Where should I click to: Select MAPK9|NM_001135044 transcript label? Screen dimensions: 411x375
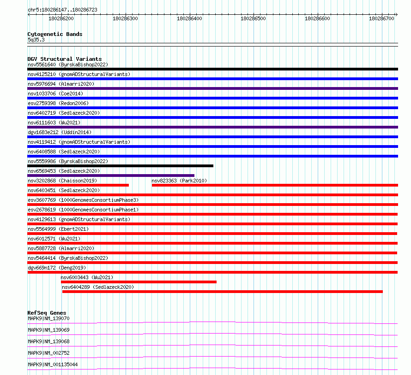(53, 364)
